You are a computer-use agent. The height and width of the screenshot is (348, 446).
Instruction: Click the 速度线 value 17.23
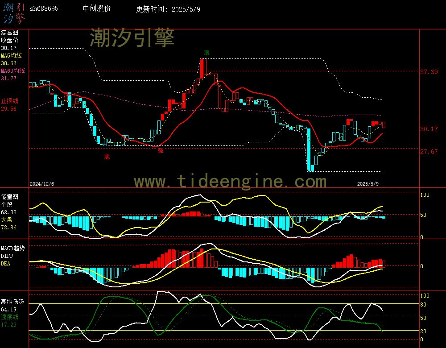point(8,324)
